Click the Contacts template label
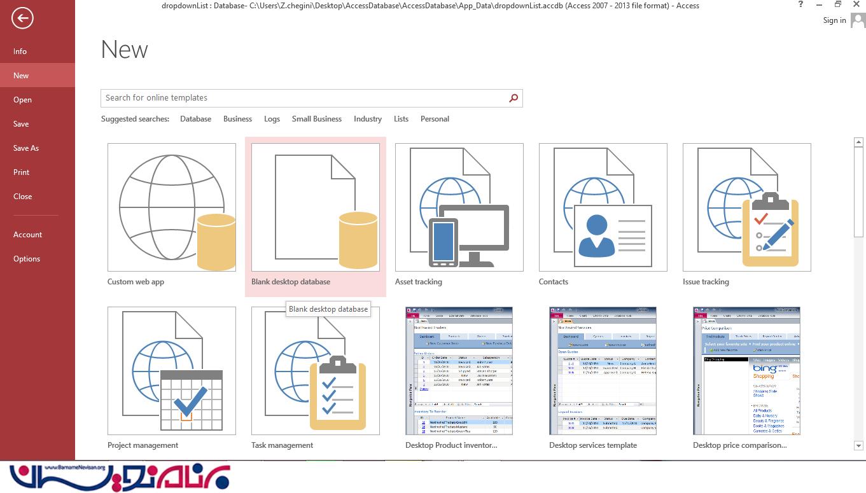The height and width of the screenshot is (493, 866). (x=553, y=282)
